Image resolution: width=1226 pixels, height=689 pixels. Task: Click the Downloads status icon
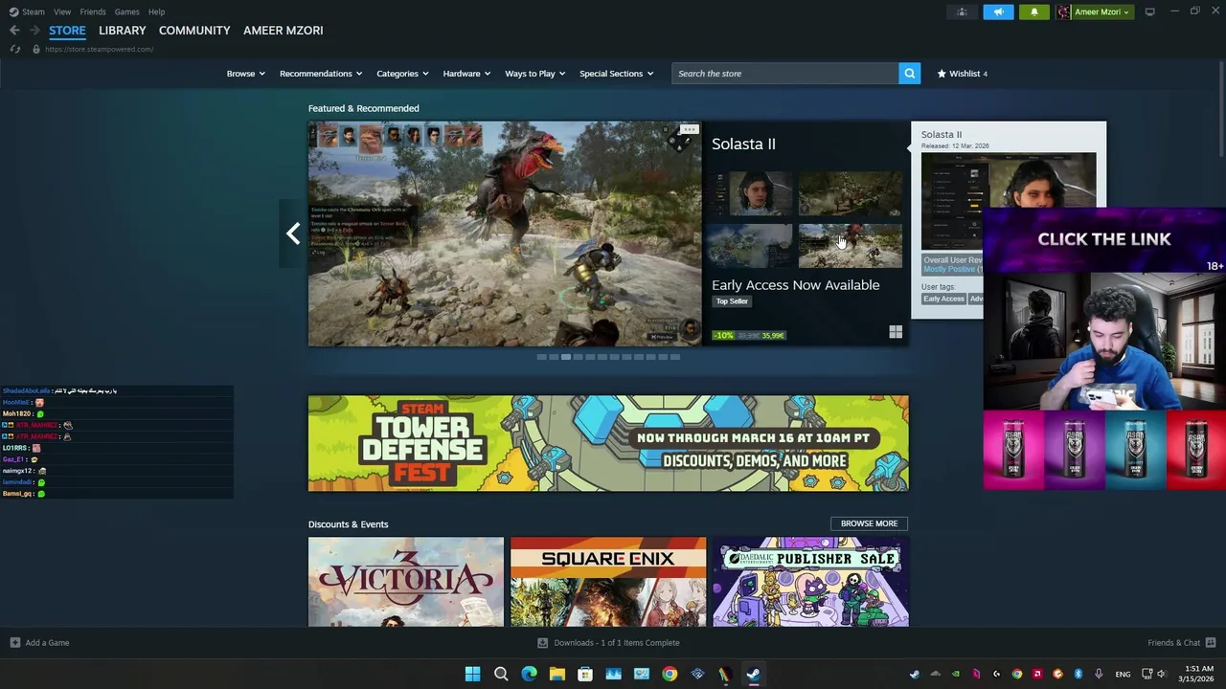click(x=543, y=643)
